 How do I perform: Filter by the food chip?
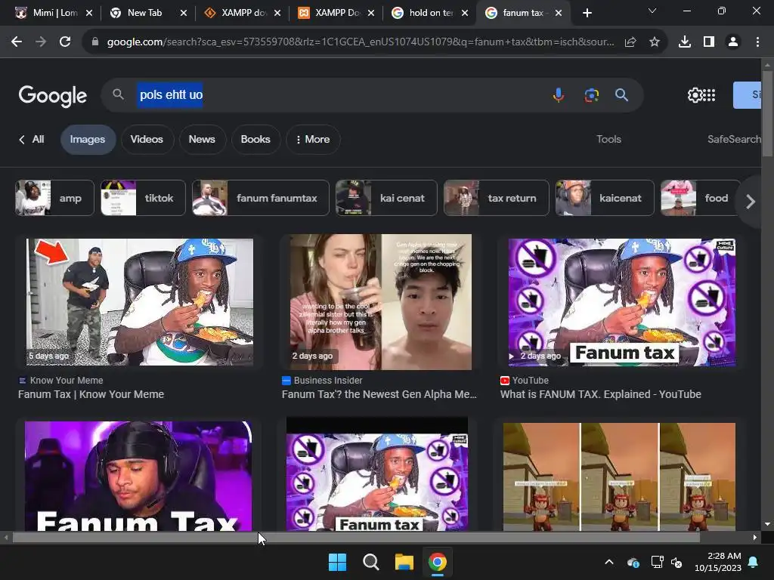click(x=700, y=198)
